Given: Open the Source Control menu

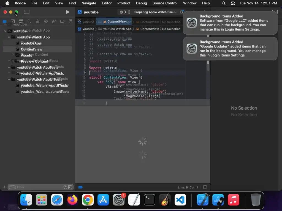Looking at the screenshot, I should (x=165, y=3).
